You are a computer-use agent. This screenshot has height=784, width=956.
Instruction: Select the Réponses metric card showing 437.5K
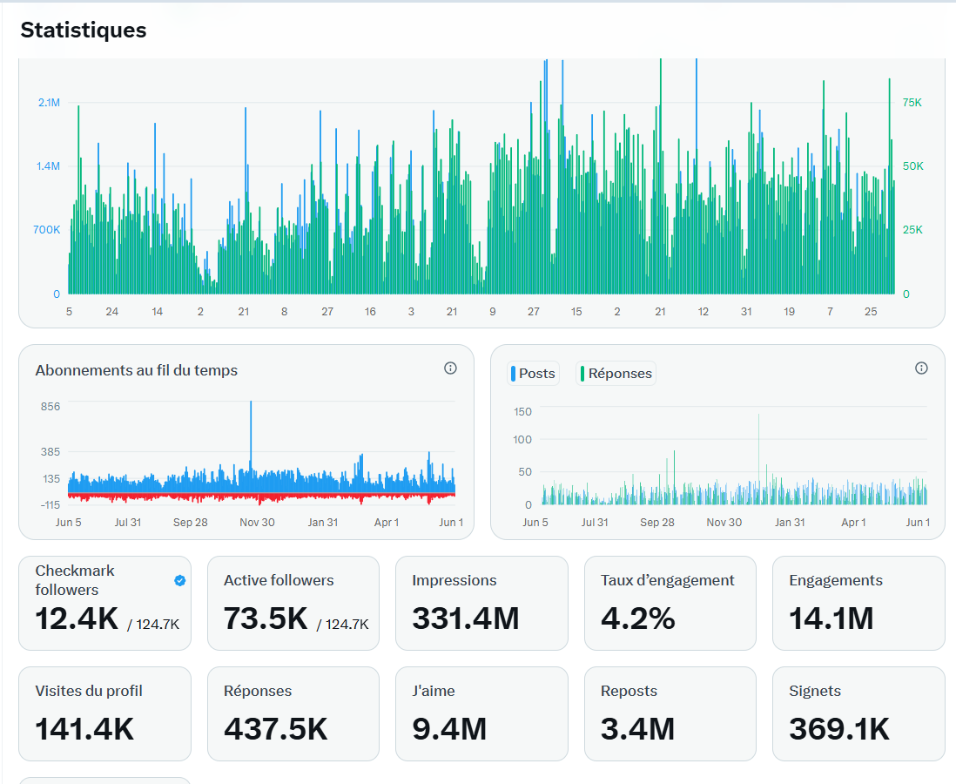(293, 713)
